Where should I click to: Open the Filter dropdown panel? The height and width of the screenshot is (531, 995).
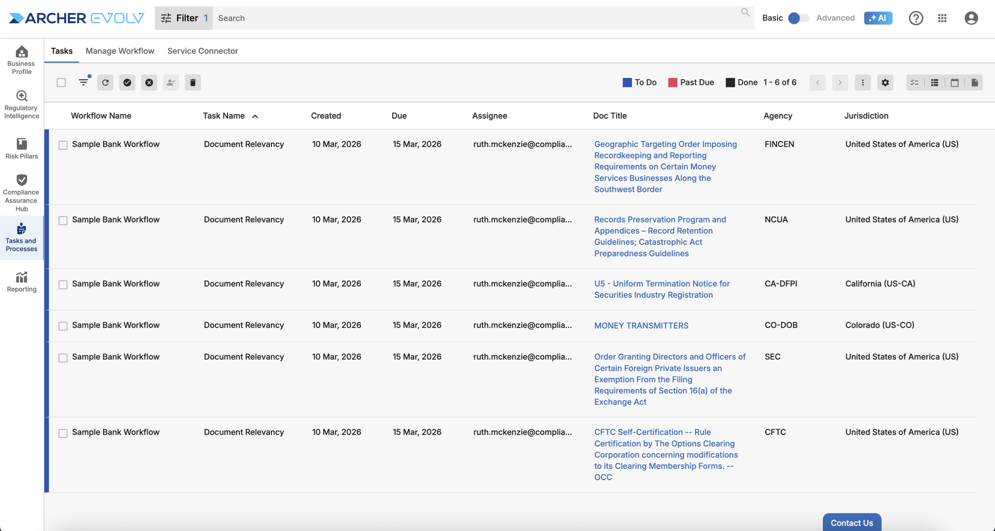point(184,18)
